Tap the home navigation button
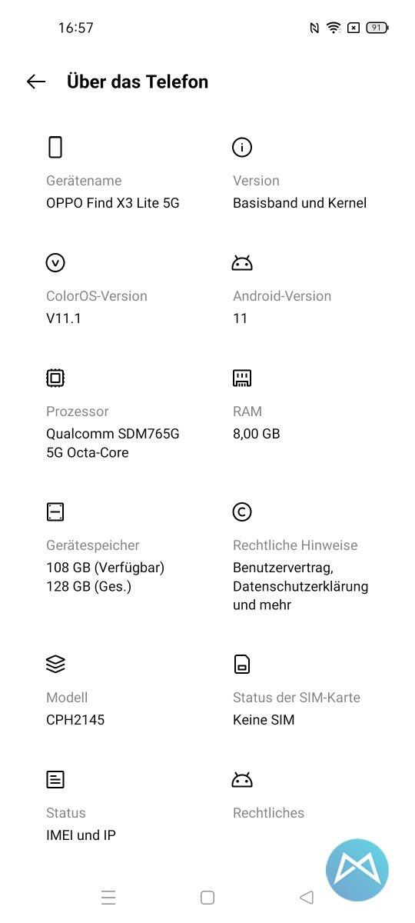The width and height of the screenshot is (415, 923). [207, 897]
